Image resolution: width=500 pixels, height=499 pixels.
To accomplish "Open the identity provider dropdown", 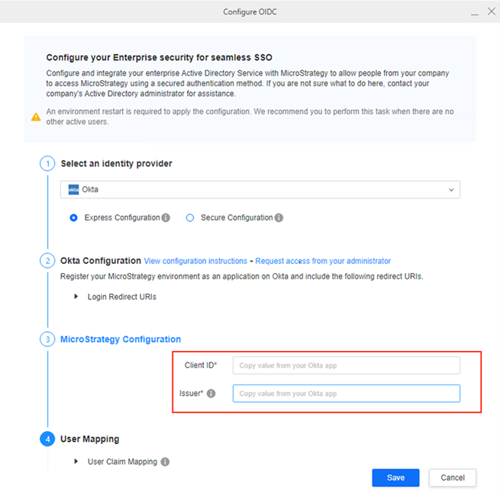I will coord(450,190).
